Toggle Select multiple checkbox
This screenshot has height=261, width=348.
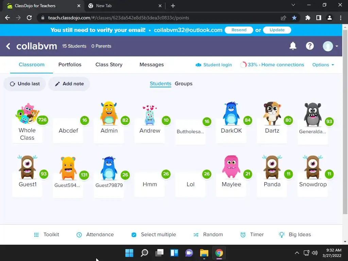(x=134, y=234)
